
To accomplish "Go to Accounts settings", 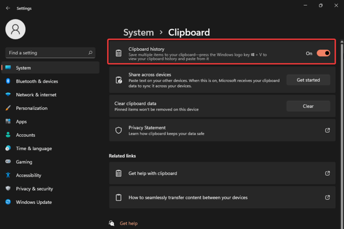I will coord(25,135).
